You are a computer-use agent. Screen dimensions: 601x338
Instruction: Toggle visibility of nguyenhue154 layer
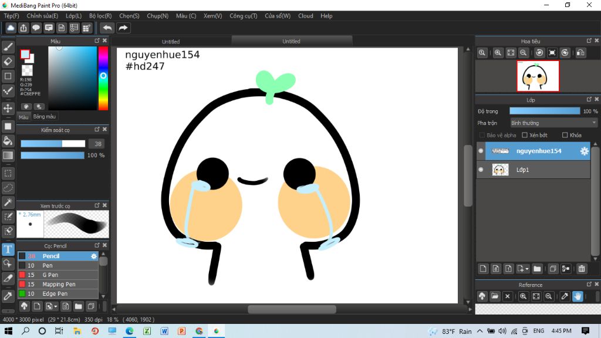(x=481, y=151)
